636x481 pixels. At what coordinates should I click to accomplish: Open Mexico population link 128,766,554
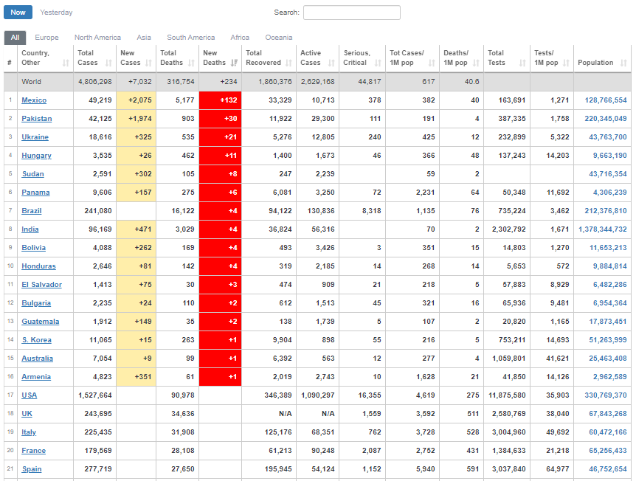(606, 100)
